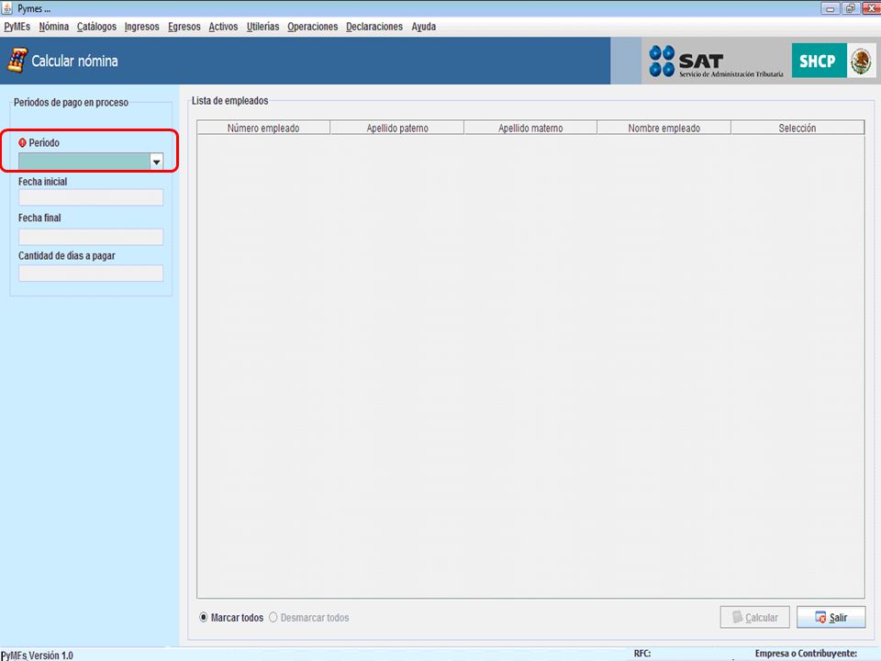The width and height of the screenshot is (881, 661).
Task: Open the Utilerías menu
Action: coord(263,27)
